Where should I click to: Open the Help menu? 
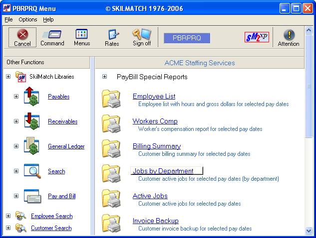point(48,19)
